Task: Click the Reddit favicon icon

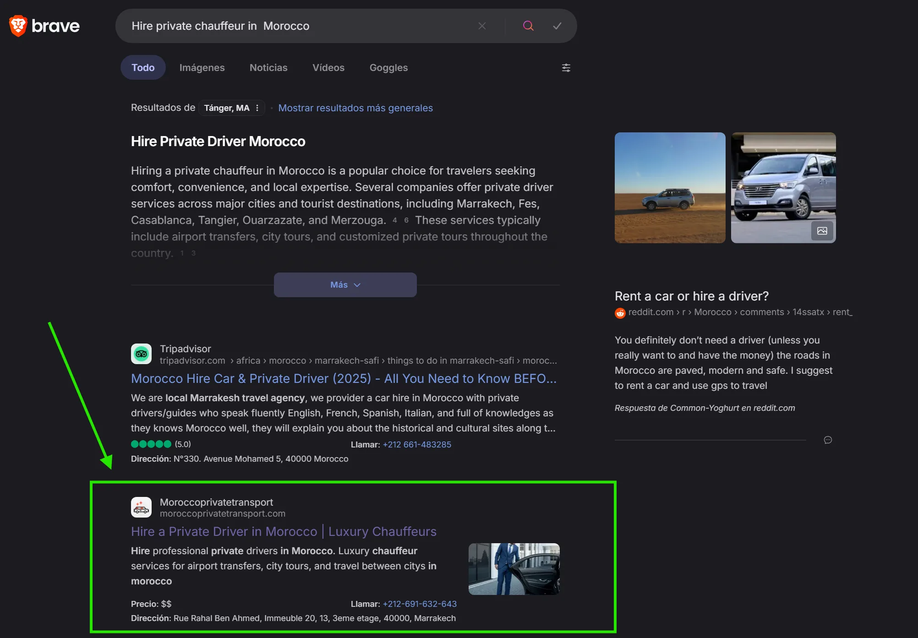Action: point(620,313)
